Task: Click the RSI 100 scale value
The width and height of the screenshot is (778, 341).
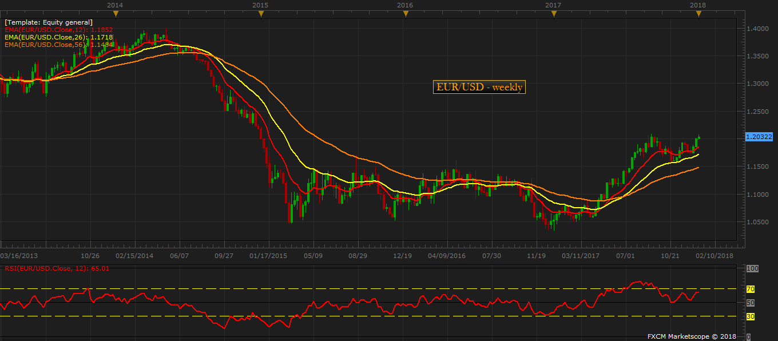Action: 752,268
